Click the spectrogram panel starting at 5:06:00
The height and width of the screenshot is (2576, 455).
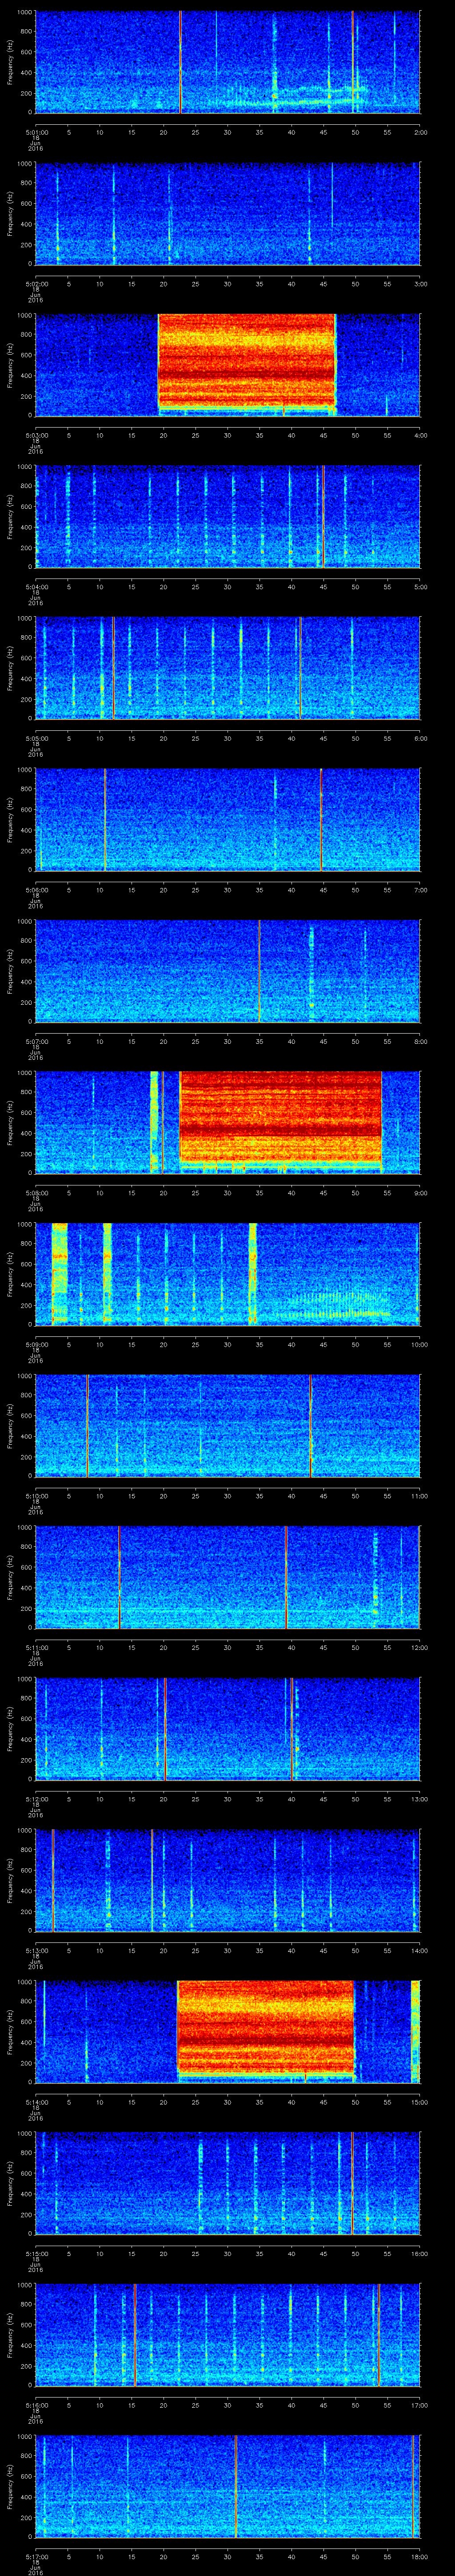[227, 819]
